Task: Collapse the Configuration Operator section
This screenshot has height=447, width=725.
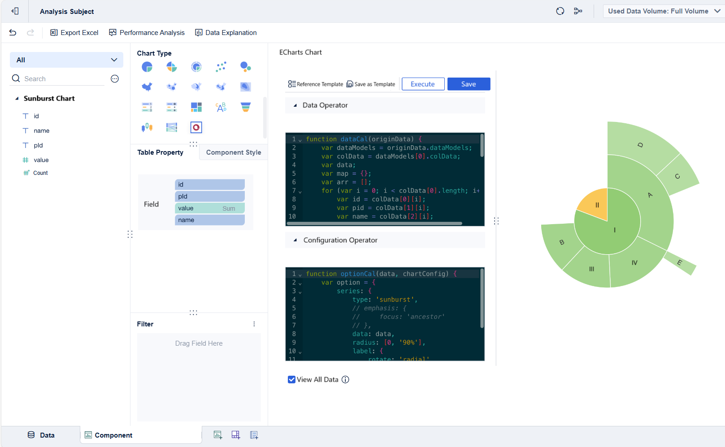Action: coord(295,240)
